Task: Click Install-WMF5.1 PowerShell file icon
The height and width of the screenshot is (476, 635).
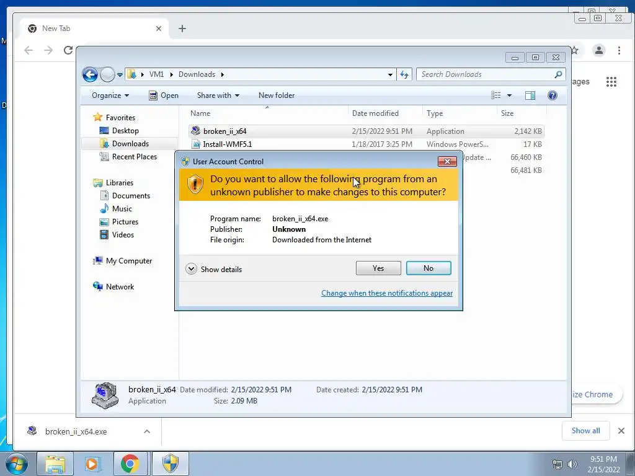Action: 196,144
